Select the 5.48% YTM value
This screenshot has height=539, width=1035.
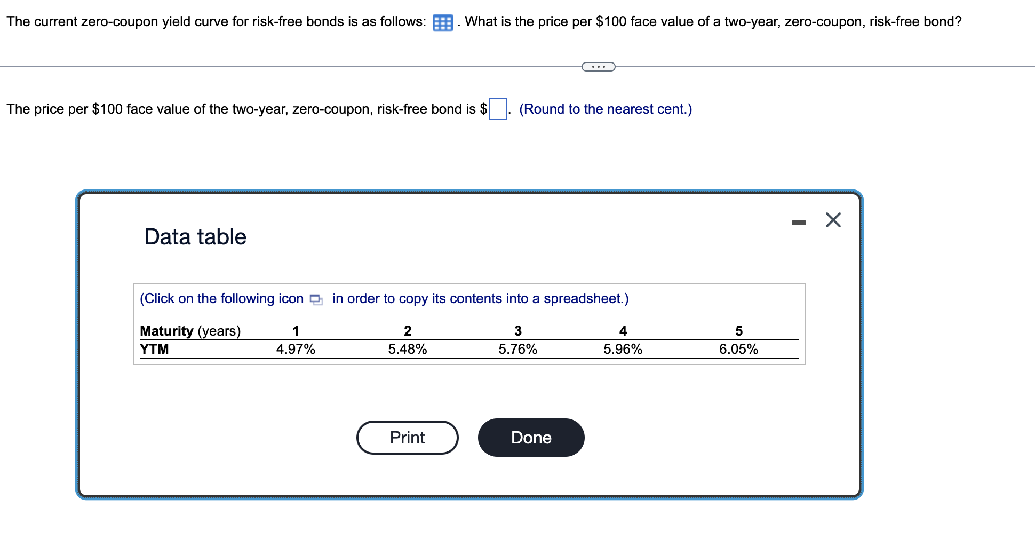coord(408,349)
